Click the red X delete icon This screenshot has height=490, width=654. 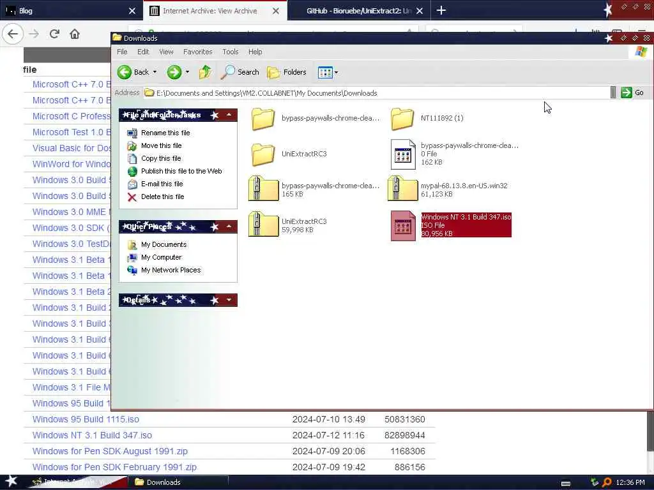point(132,197)
